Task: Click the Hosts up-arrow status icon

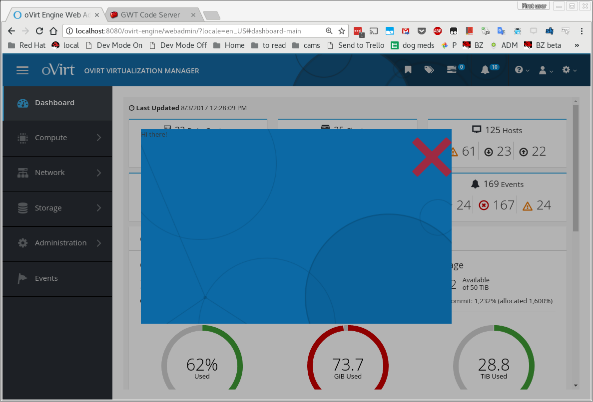Action: coord(524,152)
